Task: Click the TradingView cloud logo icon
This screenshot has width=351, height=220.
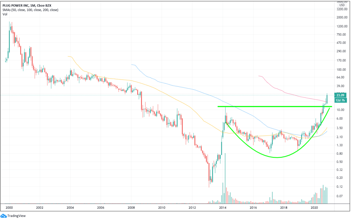Action: point(4,216)
